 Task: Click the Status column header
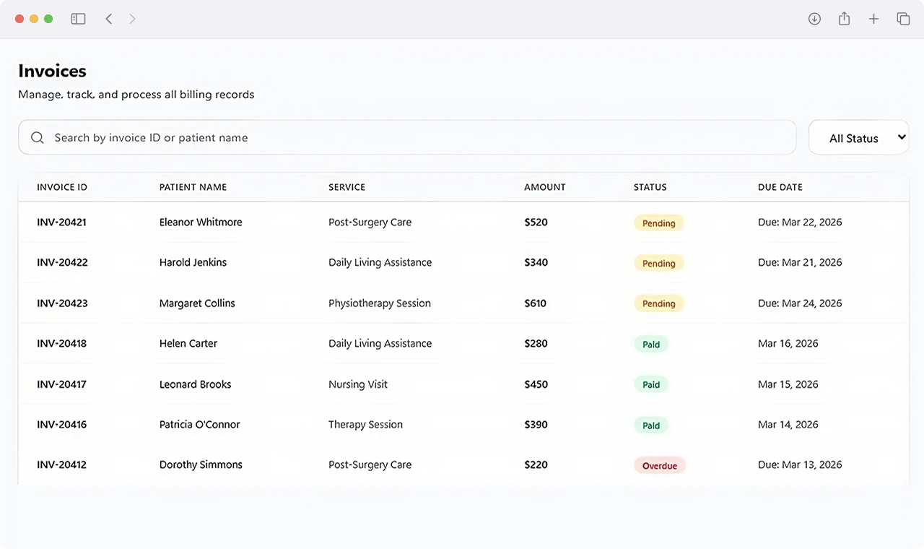(650, 187)
